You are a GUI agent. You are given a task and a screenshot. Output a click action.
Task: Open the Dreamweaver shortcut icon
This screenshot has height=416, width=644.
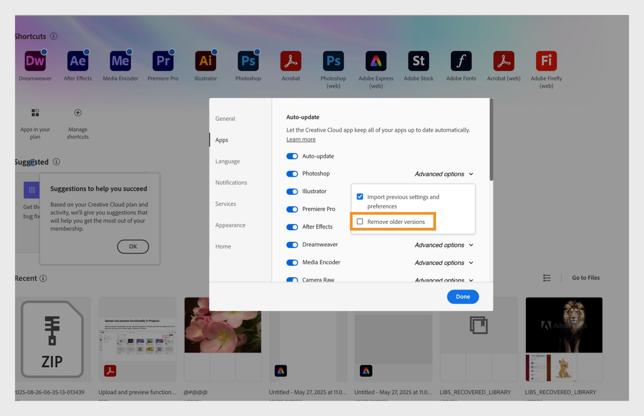pos(35,61)
